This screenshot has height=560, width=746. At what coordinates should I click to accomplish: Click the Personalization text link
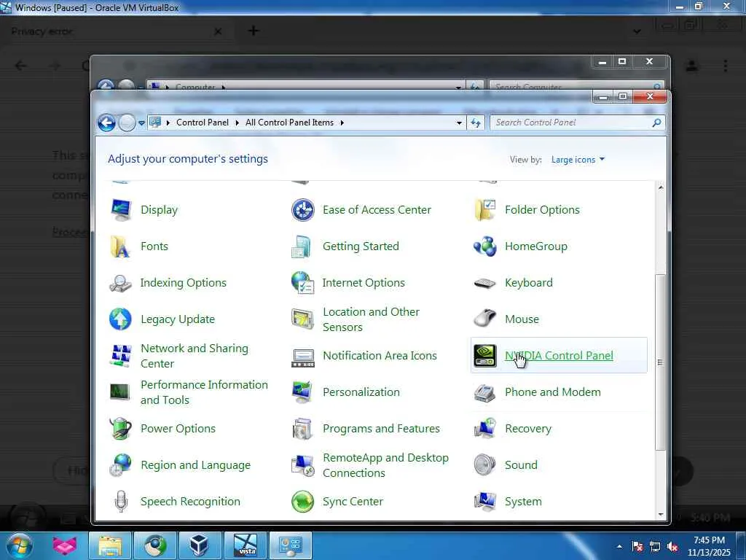pyautogui.click(x=361, y=392)
